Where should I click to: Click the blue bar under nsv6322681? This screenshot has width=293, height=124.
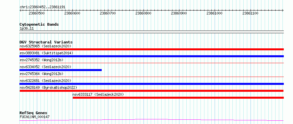point(151,84)
